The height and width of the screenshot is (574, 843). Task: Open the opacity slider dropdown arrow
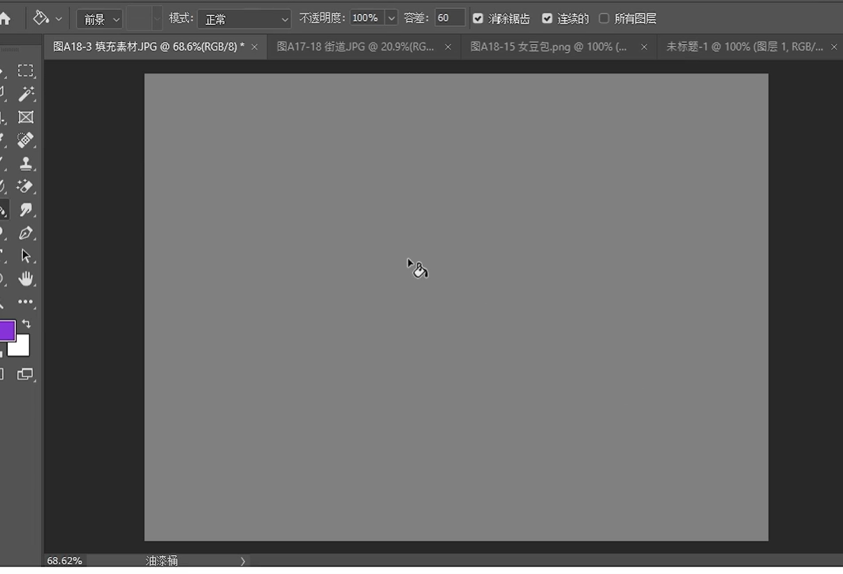391,18
